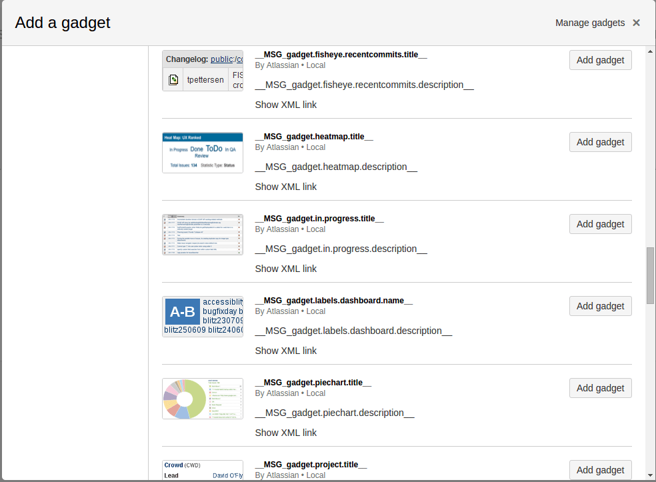The image size is (656, 482).
Task: Show XML link for heatmap gadget
Action: 285,187
